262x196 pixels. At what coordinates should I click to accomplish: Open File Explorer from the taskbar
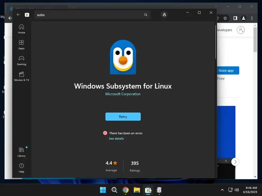137,190
